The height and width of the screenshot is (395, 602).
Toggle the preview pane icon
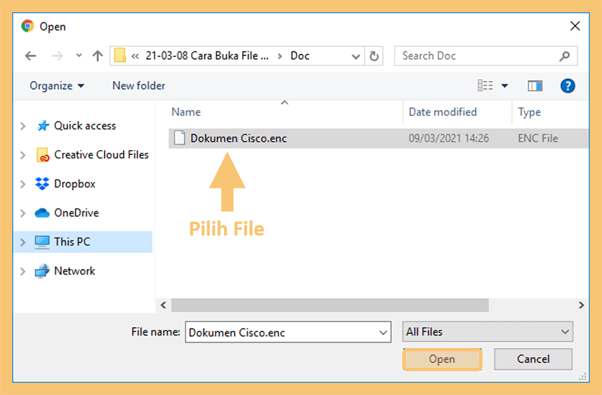coord(535,86)
